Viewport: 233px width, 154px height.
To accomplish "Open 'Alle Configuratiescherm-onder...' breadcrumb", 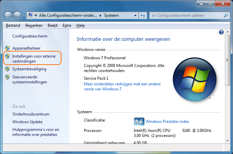I will tap(68, 15).
